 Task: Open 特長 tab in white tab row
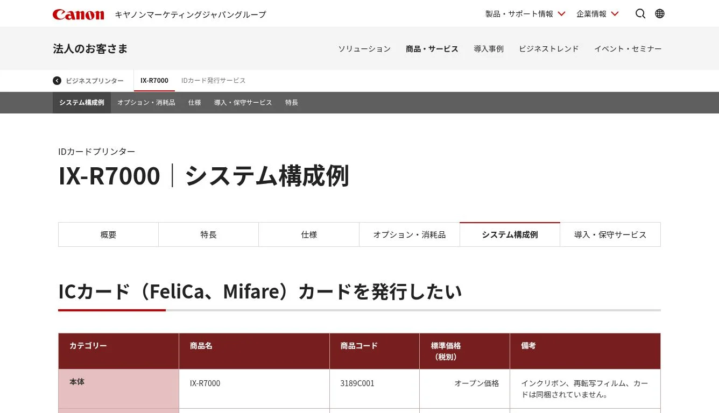click(x=209, y=234)
